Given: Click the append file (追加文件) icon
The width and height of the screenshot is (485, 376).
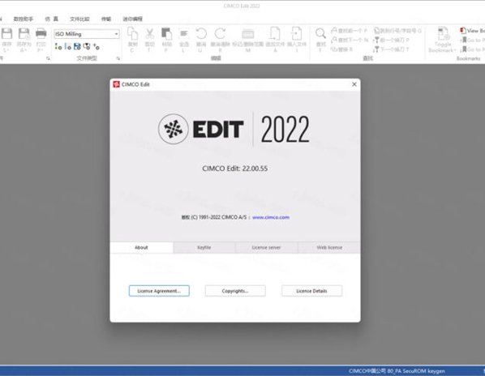Looking at the screenshot, I should (275, 33).
